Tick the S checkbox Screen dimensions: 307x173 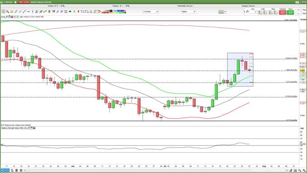click(x=296, y=10)
